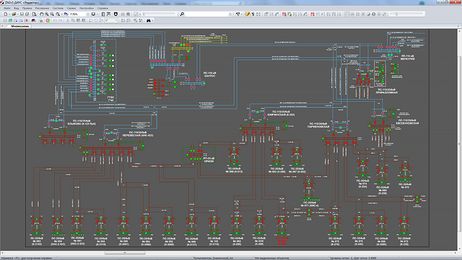Click the binoculars find icon

(x=149, y=21)
